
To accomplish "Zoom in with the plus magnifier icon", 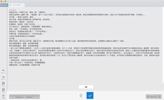I will pyautogui.click(x=148, y=97).
